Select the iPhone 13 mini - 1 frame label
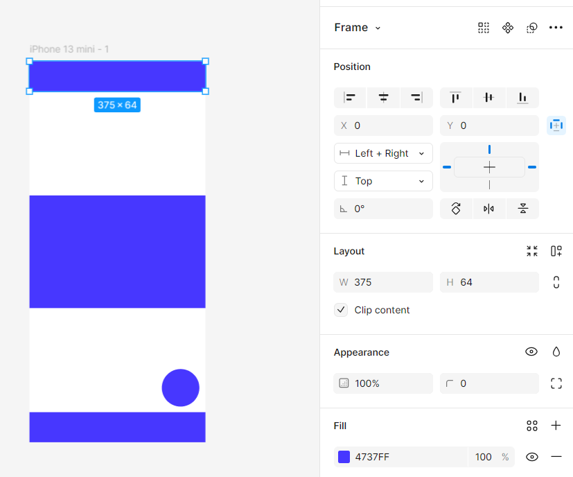The height and width of the screenshot is (477, 573). click(x=69, y=49)
